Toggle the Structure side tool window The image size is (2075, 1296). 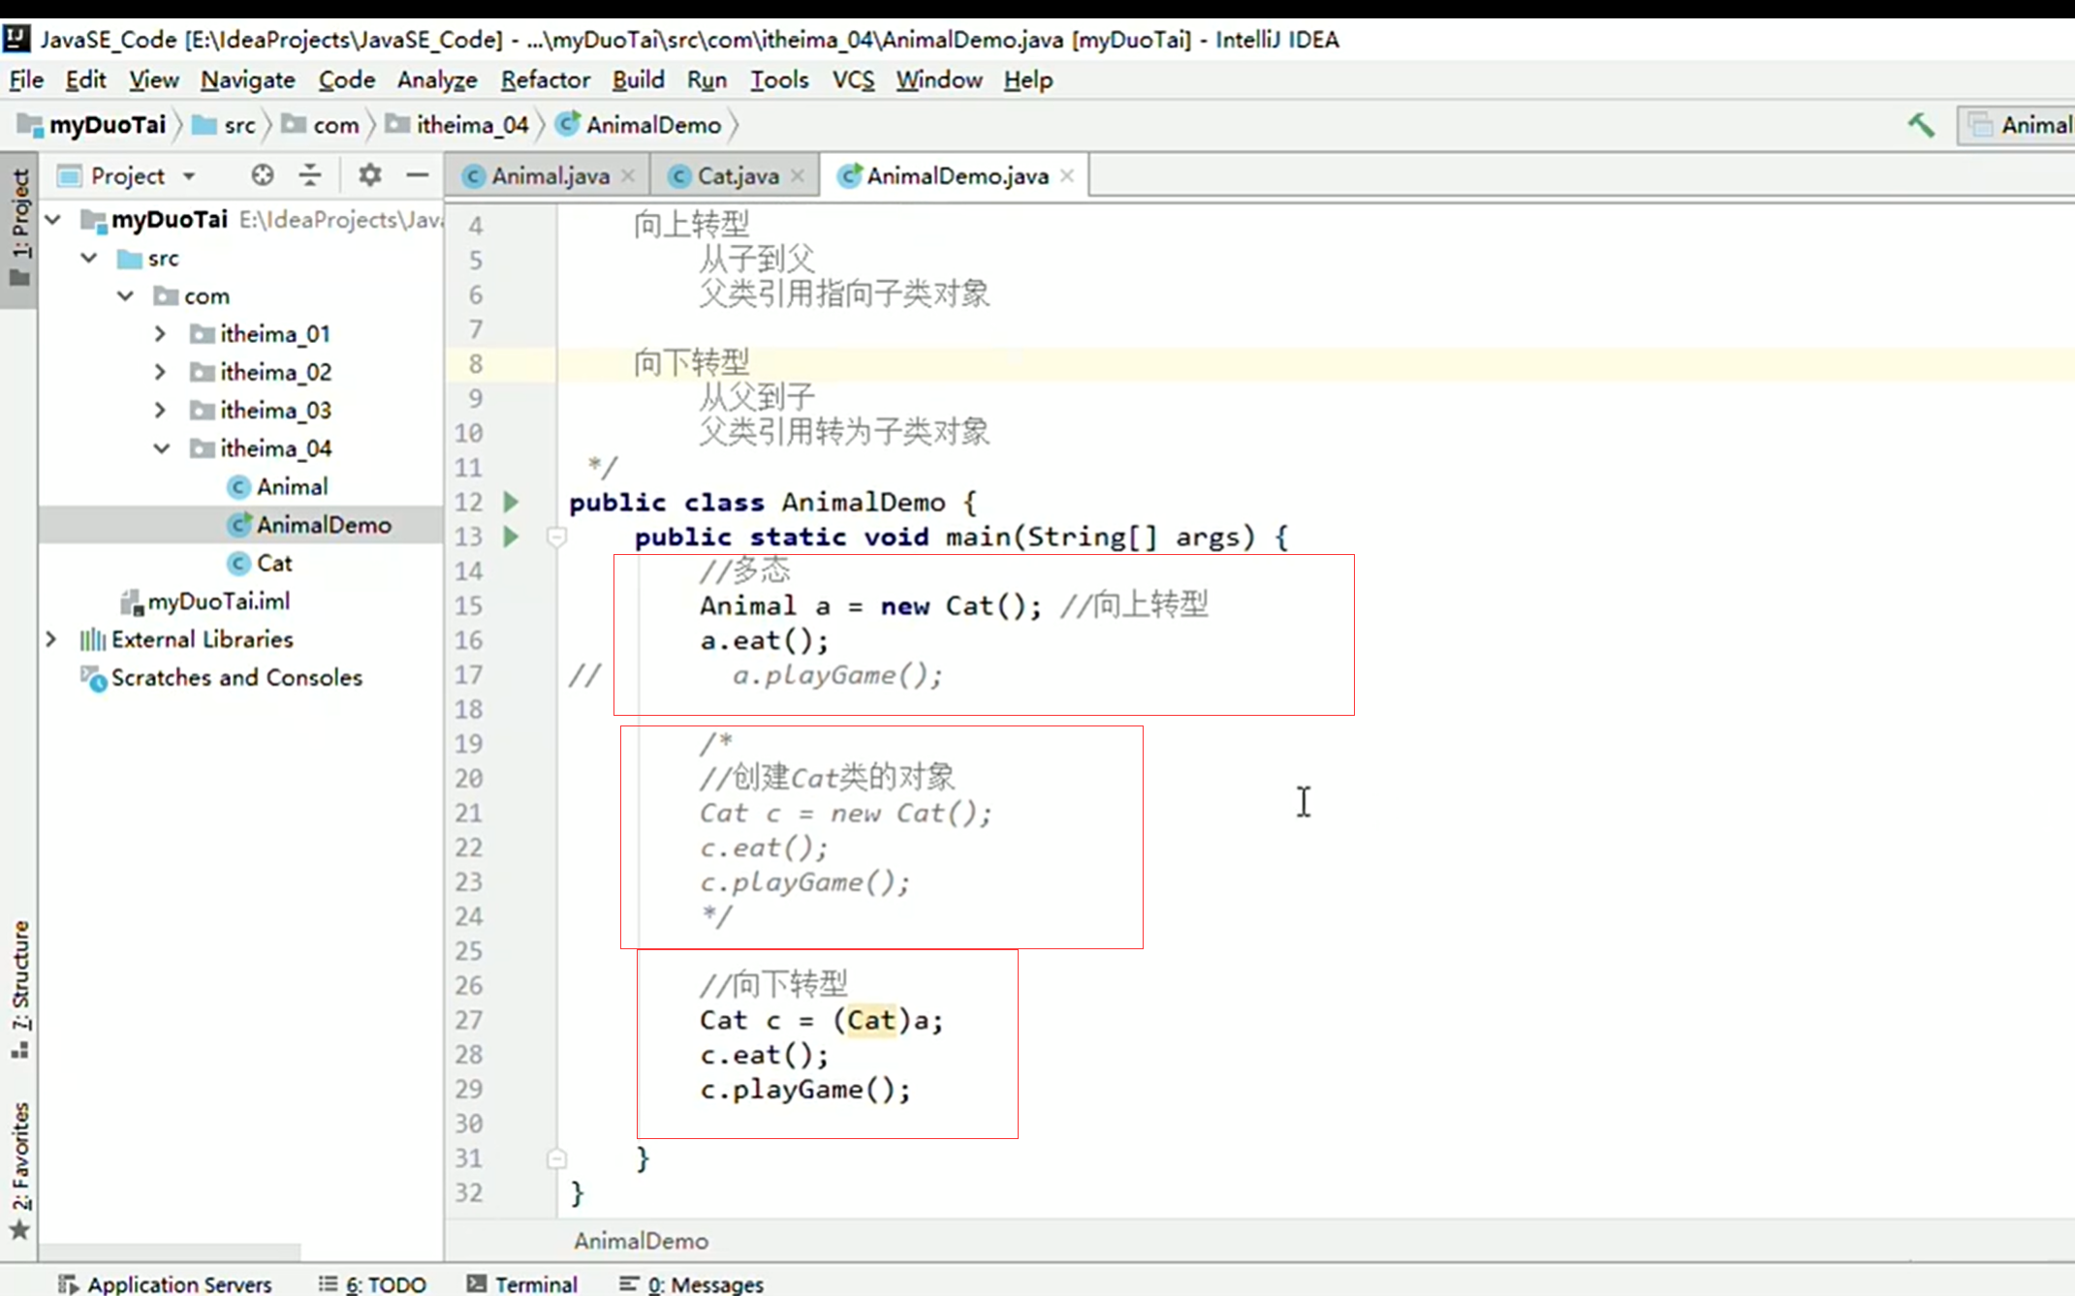(x=20, y=988)
